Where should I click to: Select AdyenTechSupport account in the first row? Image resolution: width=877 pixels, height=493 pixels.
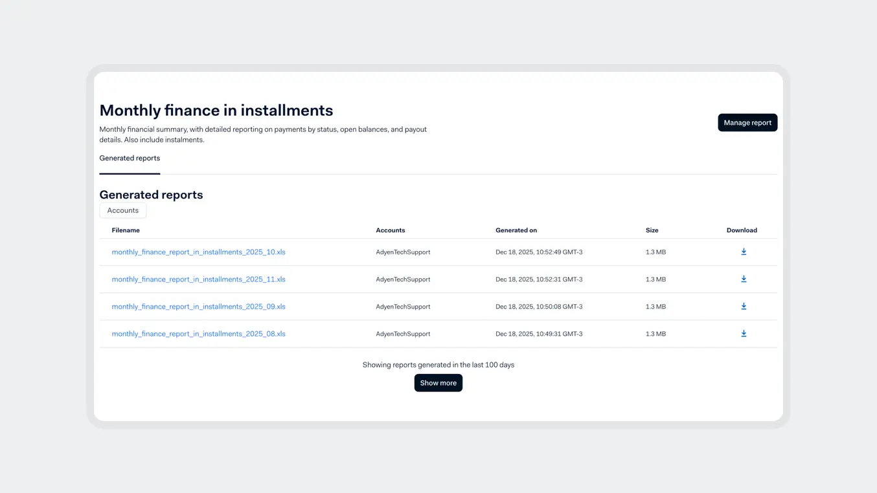click(x=403, y=252)
